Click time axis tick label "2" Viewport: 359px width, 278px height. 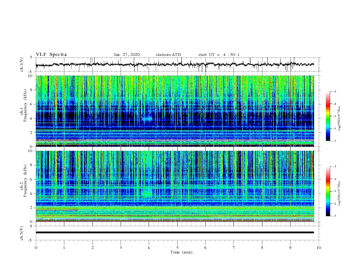tap(92, 248)
